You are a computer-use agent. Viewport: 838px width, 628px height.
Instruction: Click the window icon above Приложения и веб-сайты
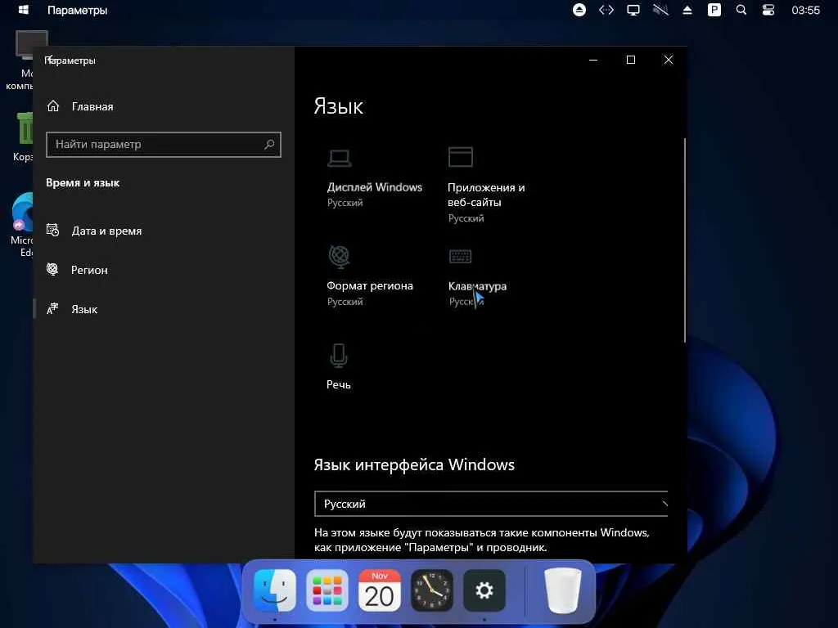[x=461, y=157]
